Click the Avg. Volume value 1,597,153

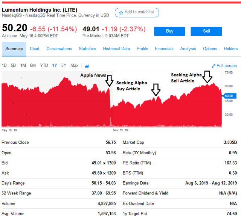(107, 214)
